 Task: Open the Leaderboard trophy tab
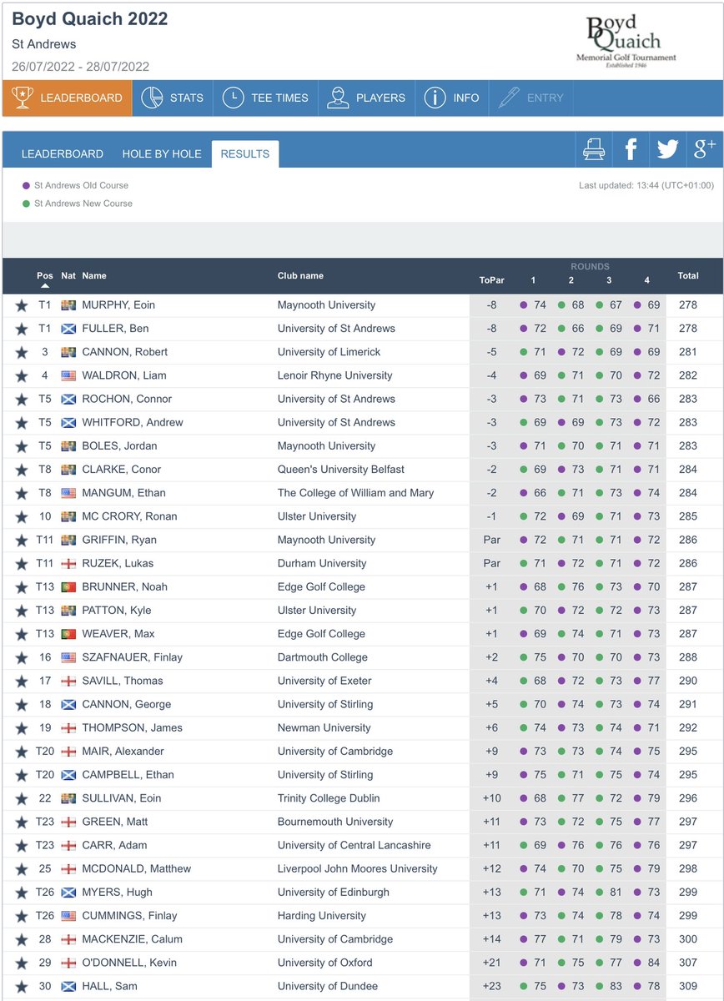click(66, 98)
